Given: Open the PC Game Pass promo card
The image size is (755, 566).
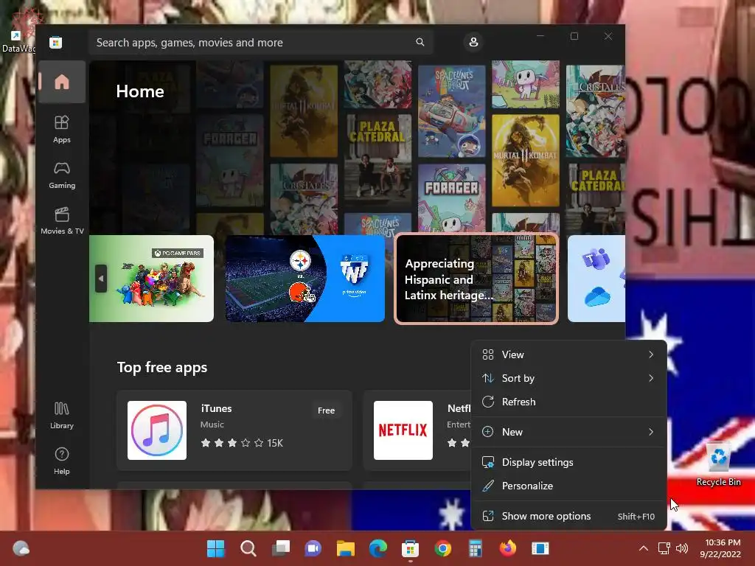Looking at the screenshot, I should pyautogui.click(x=152, y=278).
